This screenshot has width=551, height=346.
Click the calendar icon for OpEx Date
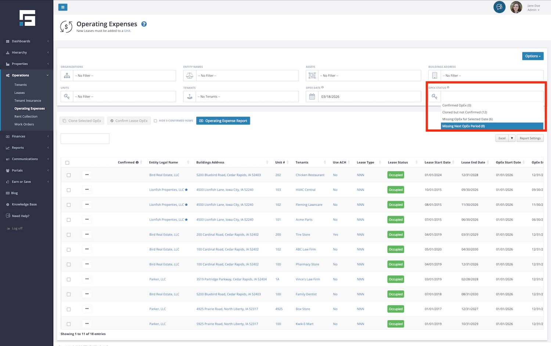coord(312,97)
